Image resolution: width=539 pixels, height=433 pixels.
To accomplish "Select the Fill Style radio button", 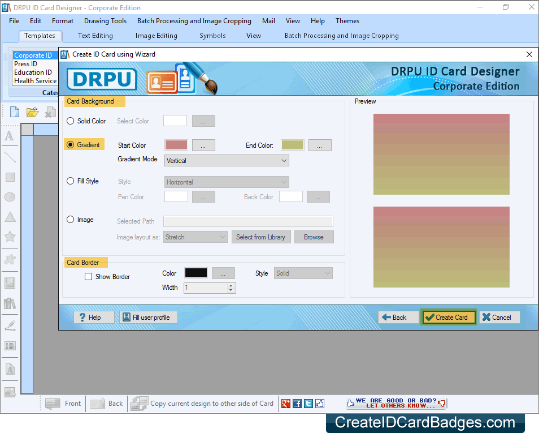I will click(70, 181).
